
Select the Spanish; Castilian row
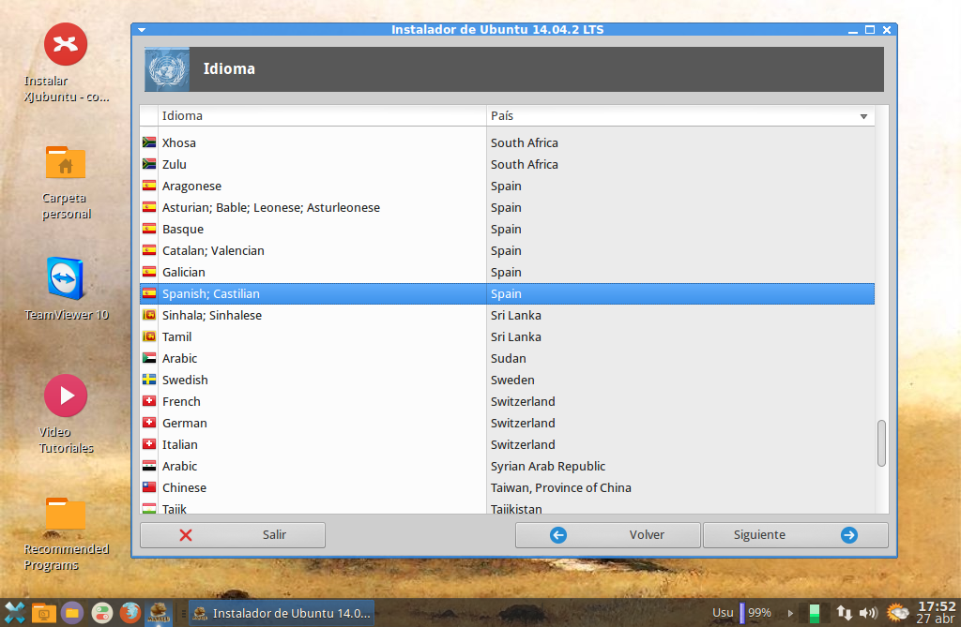[x=507, y=293]
